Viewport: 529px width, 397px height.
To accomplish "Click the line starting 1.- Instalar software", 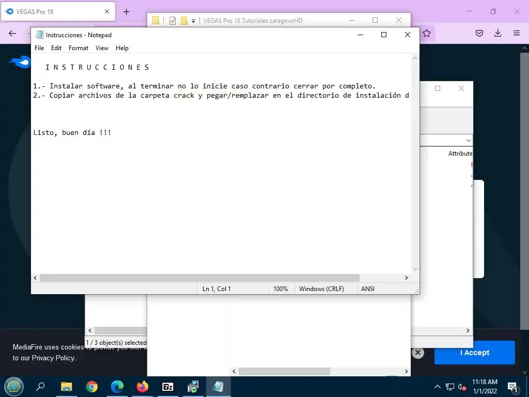I will coord(204,86).
